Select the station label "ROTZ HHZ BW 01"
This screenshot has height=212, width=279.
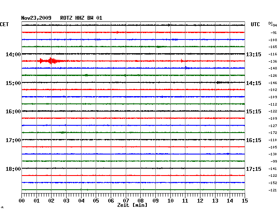coord(81,18)
